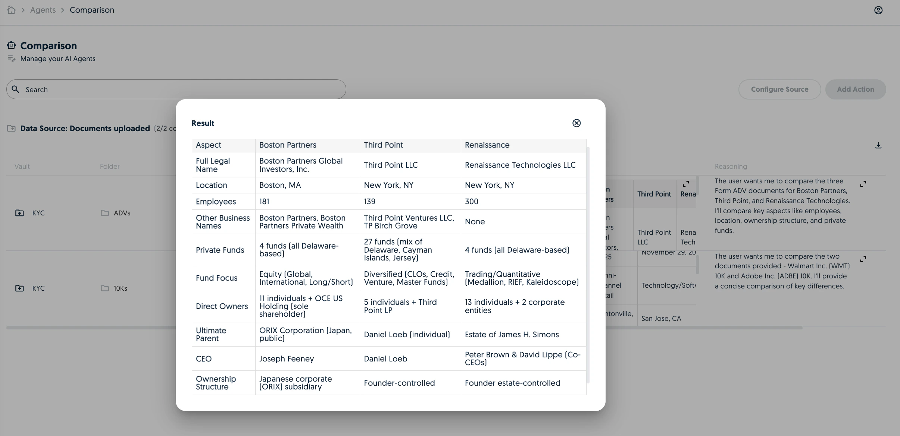Click the ADVs folder icon

point(105,213)
